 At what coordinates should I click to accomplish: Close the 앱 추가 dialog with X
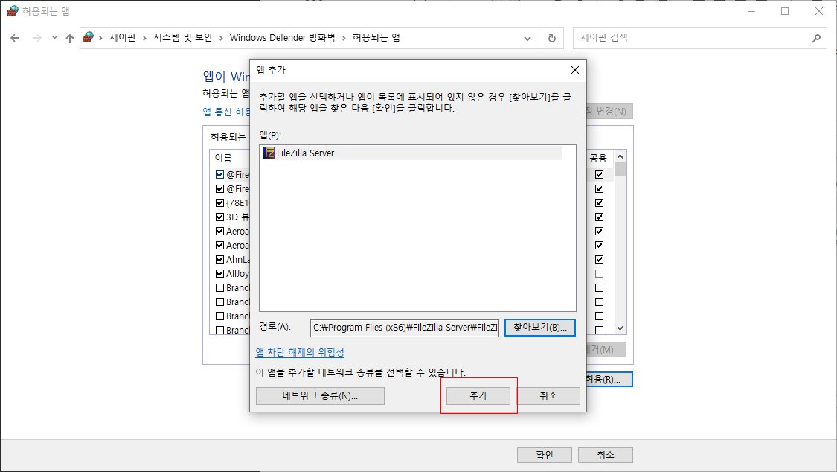point(575,70)
